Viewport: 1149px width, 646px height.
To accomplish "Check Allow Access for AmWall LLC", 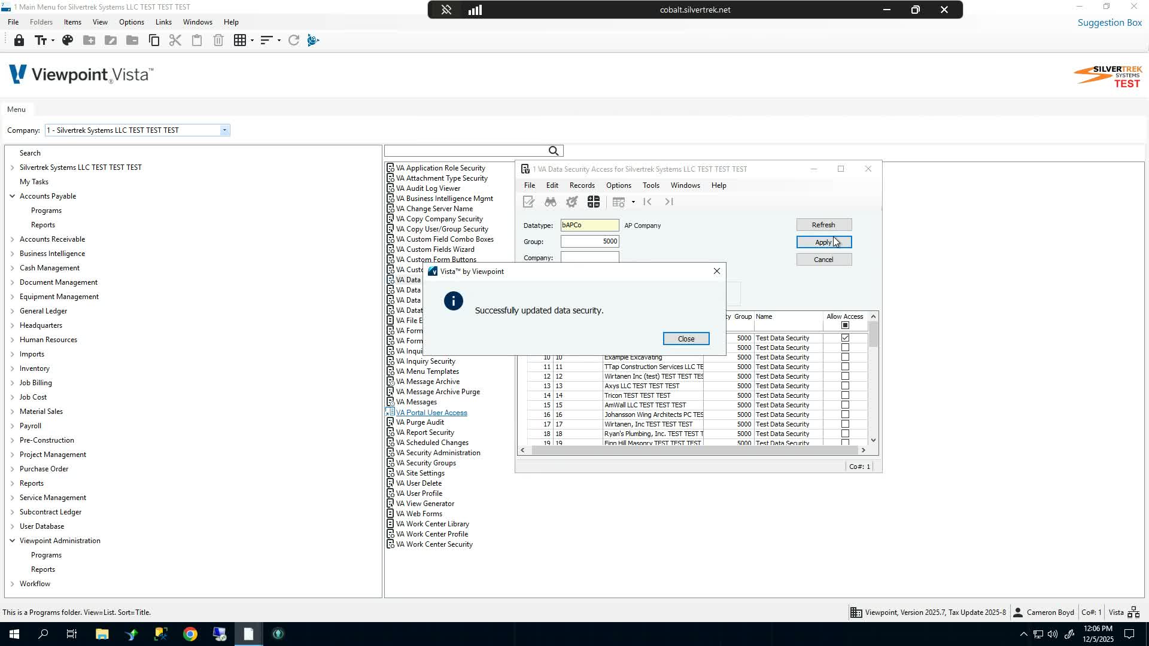I will point(845,405).
